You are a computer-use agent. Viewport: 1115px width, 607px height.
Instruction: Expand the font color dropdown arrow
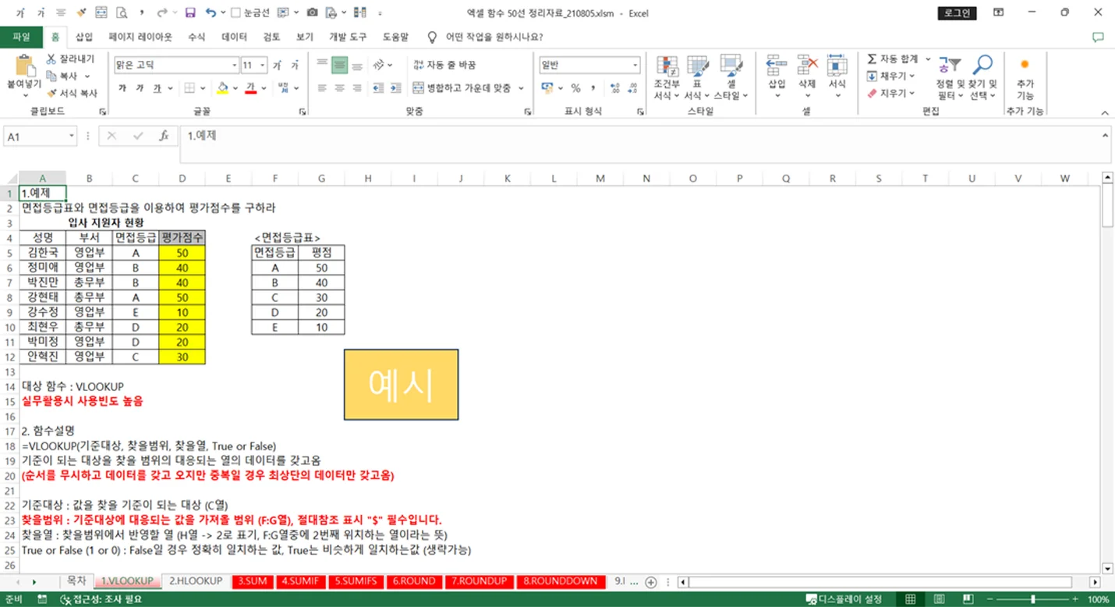264,88
